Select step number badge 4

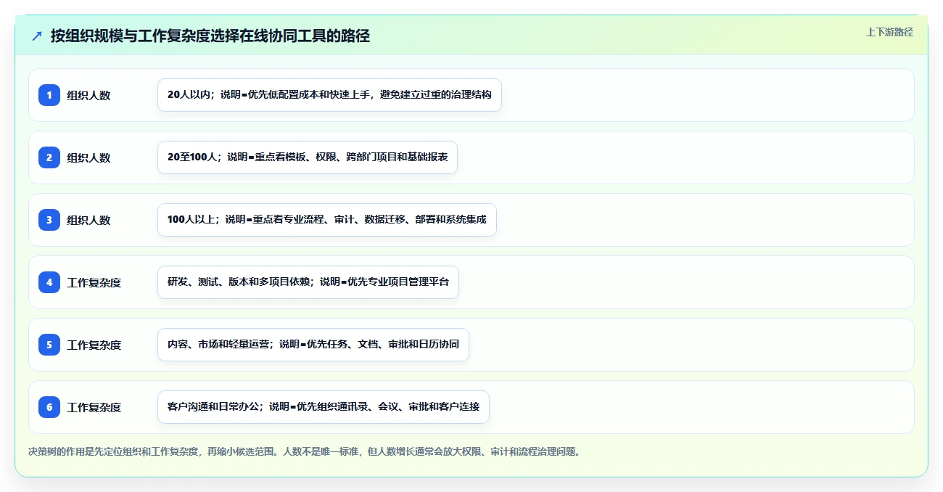point(49,282)
